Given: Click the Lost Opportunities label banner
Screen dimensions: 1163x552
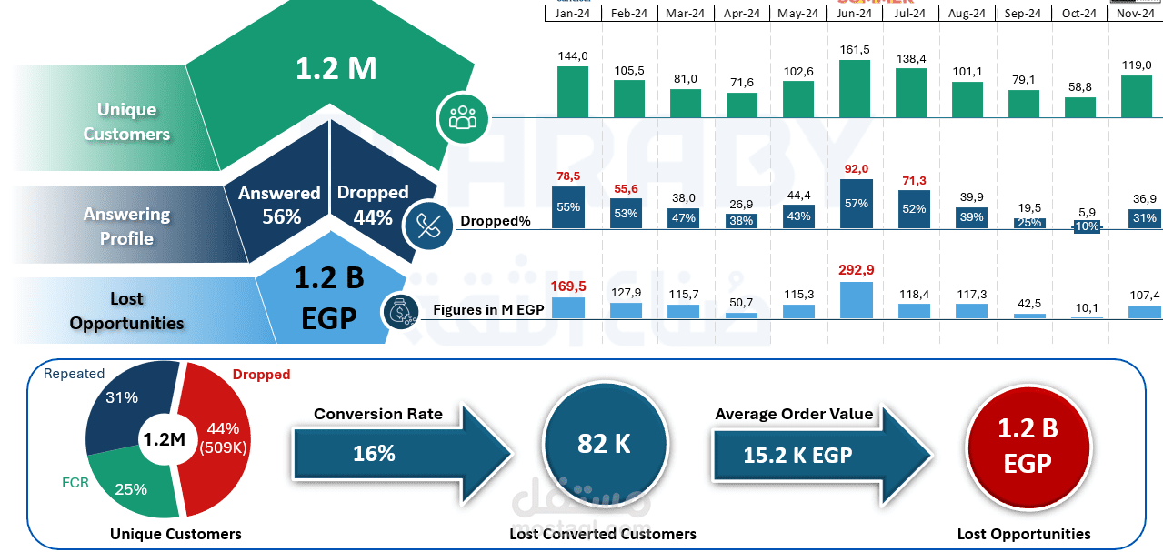Looking at the screenshot, I should click(x=127, y=311).
